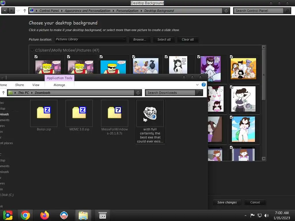The image size is (295, 221).
Task: Click This PC in Downloads address bar
Action: click(x=24, y=93)
